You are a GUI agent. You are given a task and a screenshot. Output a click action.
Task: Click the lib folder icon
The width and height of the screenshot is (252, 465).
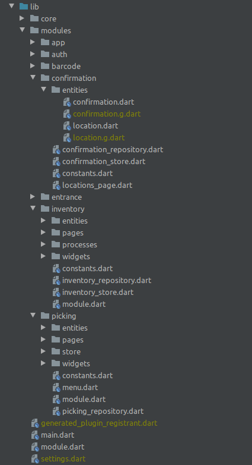pyautogui.click(x=24, y=6)
